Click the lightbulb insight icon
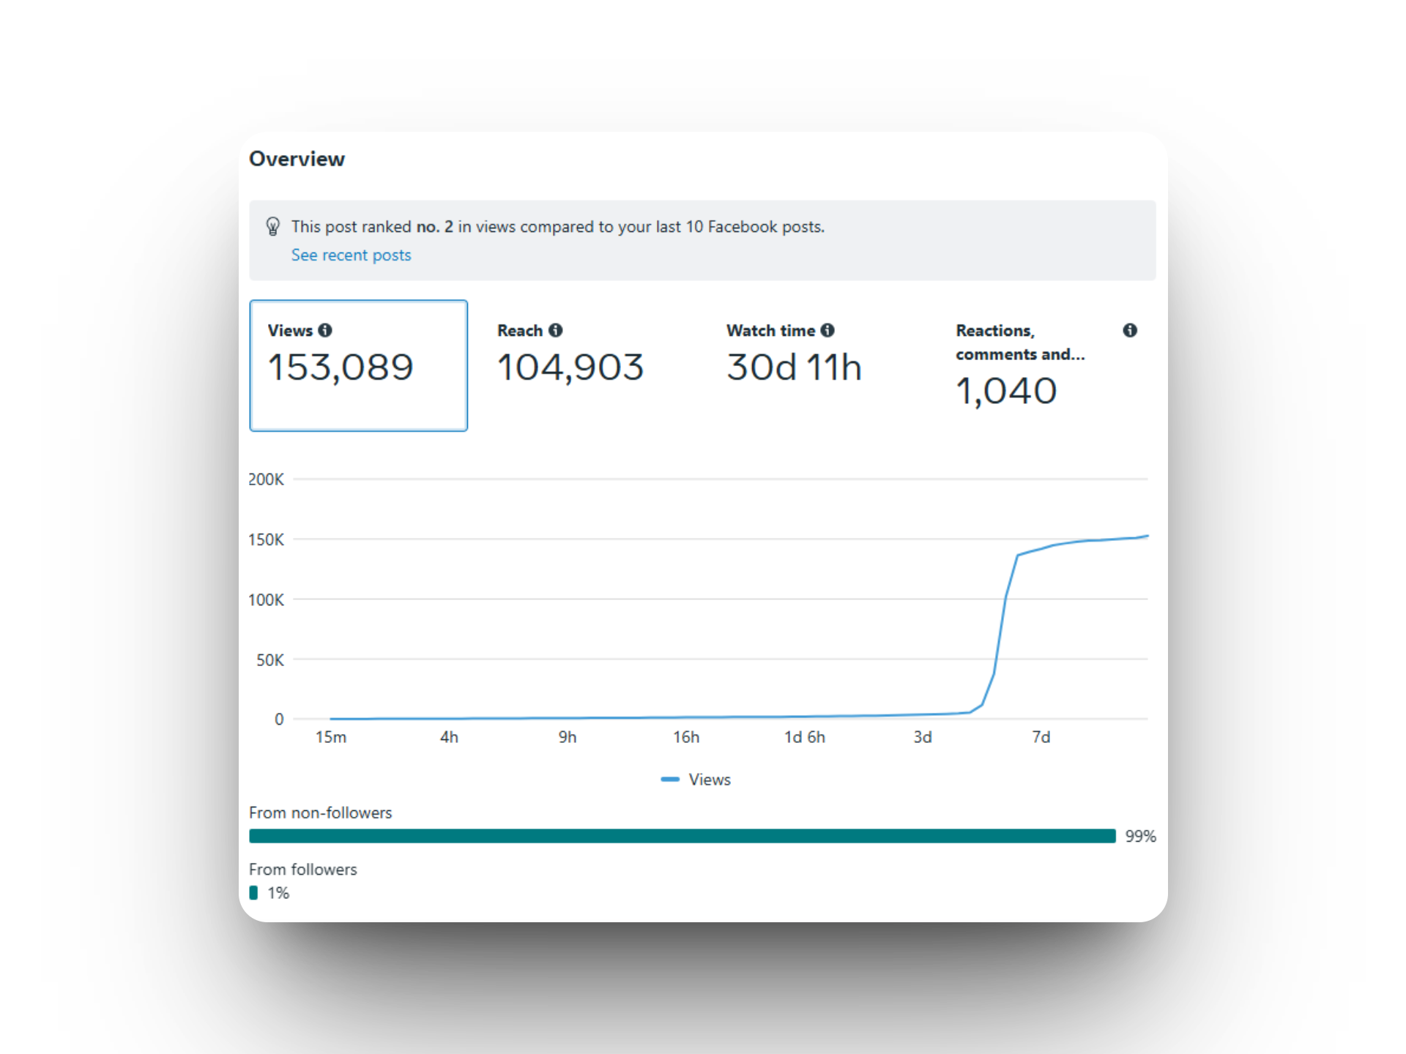Viewport: 1406px width, 1054px height. pos(274,226)
